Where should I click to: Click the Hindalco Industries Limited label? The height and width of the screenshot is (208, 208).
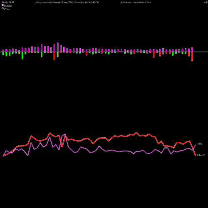136,2
